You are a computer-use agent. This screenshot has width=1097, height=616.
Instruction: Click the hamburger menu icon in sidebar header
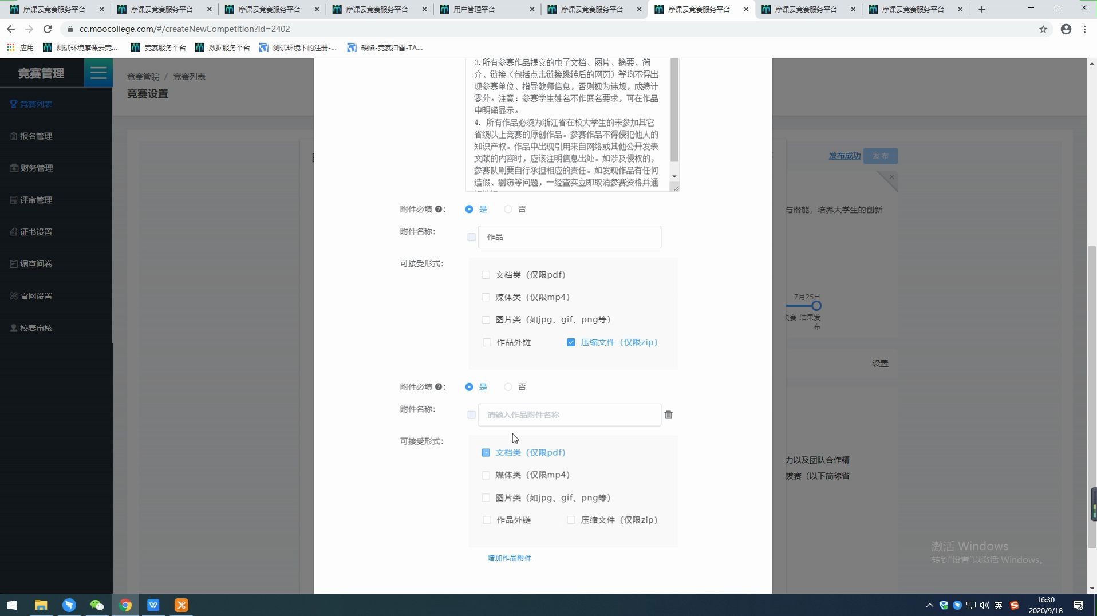tap(98, 73)
